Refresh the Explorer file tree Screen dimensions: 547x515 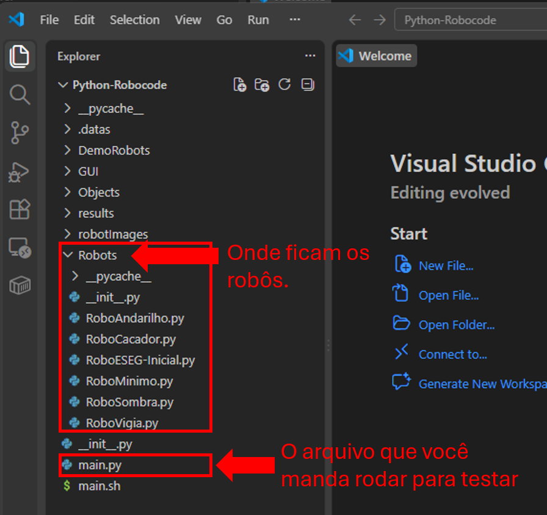(284, 84)
